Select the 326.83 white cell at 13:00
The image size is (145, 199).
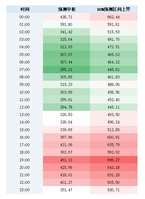(x=66, y=115)
